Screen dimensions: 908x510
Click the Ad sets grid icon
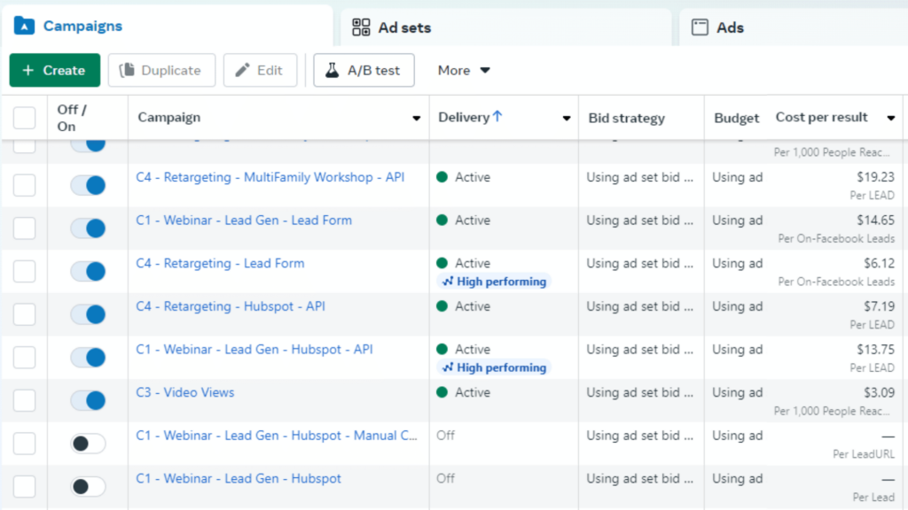click(x=361, y=27)
